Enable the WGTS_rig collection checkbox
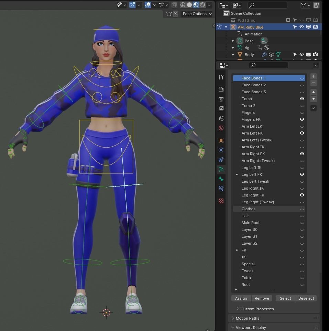Screen dimensions: 329x331 pos(288,20)
